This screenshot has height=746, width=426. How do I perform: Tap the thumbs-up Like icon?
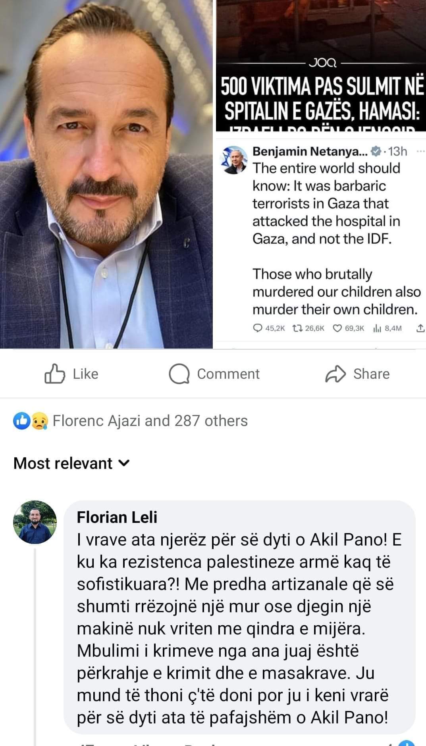pos(54,374)
